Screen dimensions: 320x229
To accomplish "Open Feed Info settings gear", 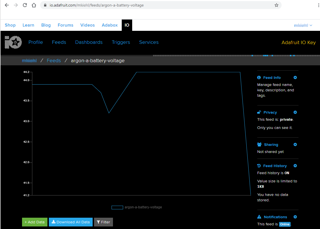I will point(295,77).
